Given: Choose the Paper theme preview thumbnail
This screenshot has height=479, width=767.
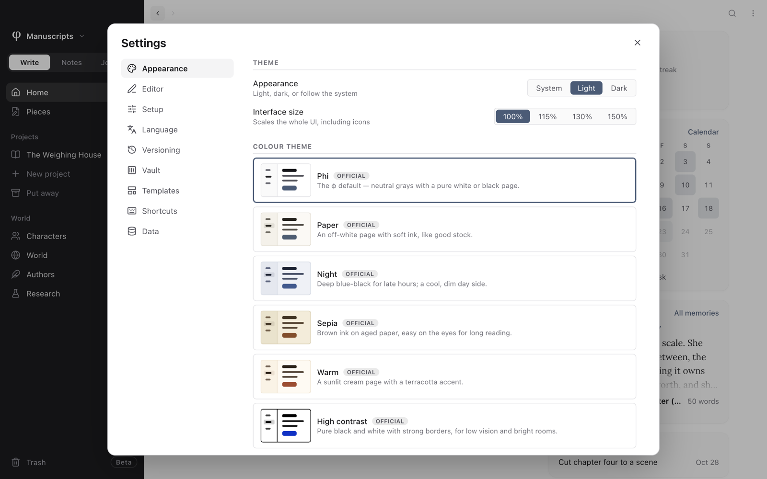Looking at the screenshot, I should pos(286,229).
